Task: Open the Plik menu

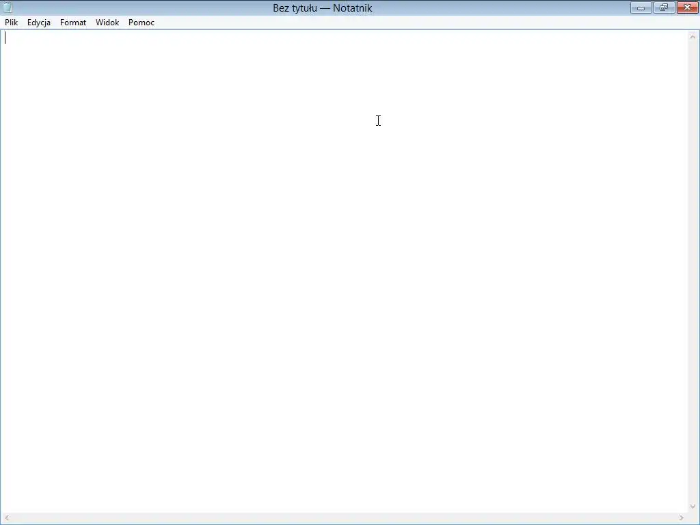Action: point(12,23)
